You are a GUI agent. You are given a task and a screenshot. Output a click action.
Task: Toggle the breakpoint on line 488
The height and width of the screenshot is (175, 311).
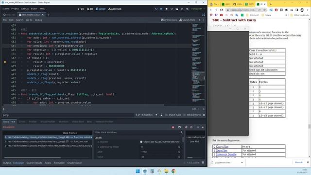pyautogui.click(x=5, y=62)
